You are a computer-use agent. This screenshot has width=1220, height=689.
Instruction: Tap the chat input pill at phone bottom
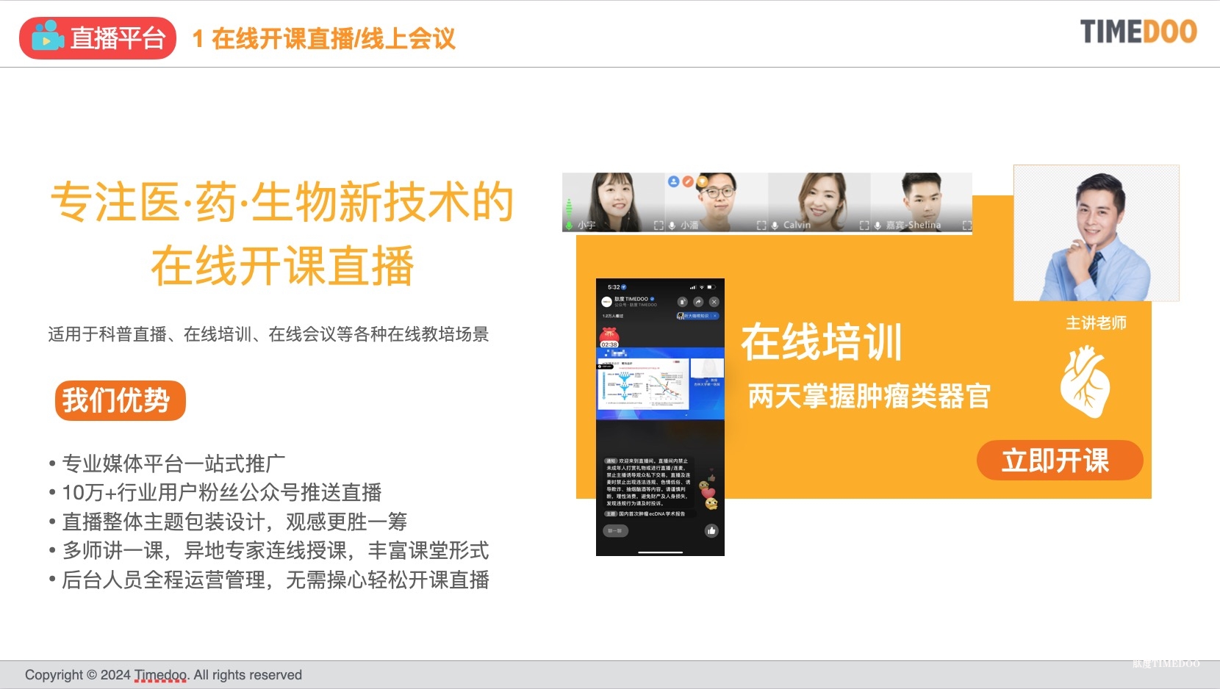click(x=616, y=530)
